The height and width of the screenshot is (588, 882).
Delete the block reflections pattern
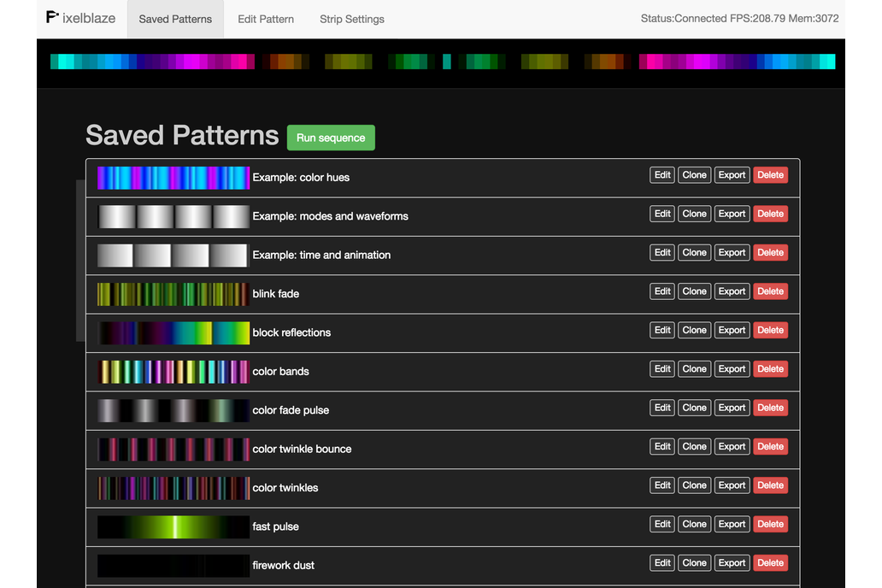pyautogui.click(x=771, y=330)
